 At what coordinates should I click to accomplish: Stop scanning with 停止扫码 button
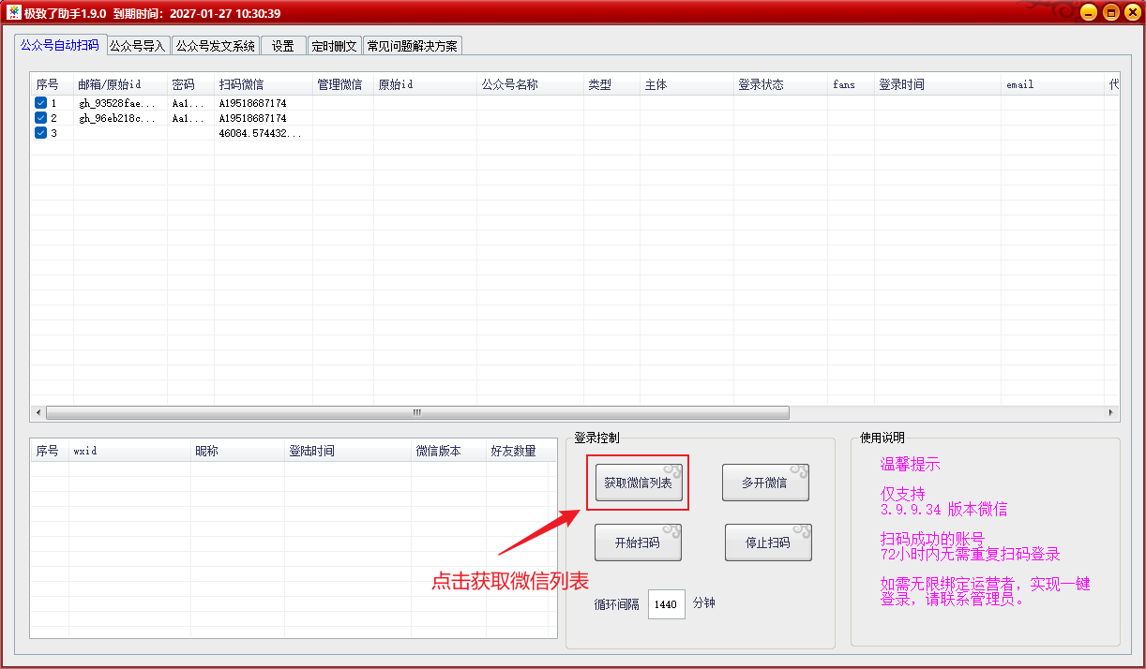767,543
